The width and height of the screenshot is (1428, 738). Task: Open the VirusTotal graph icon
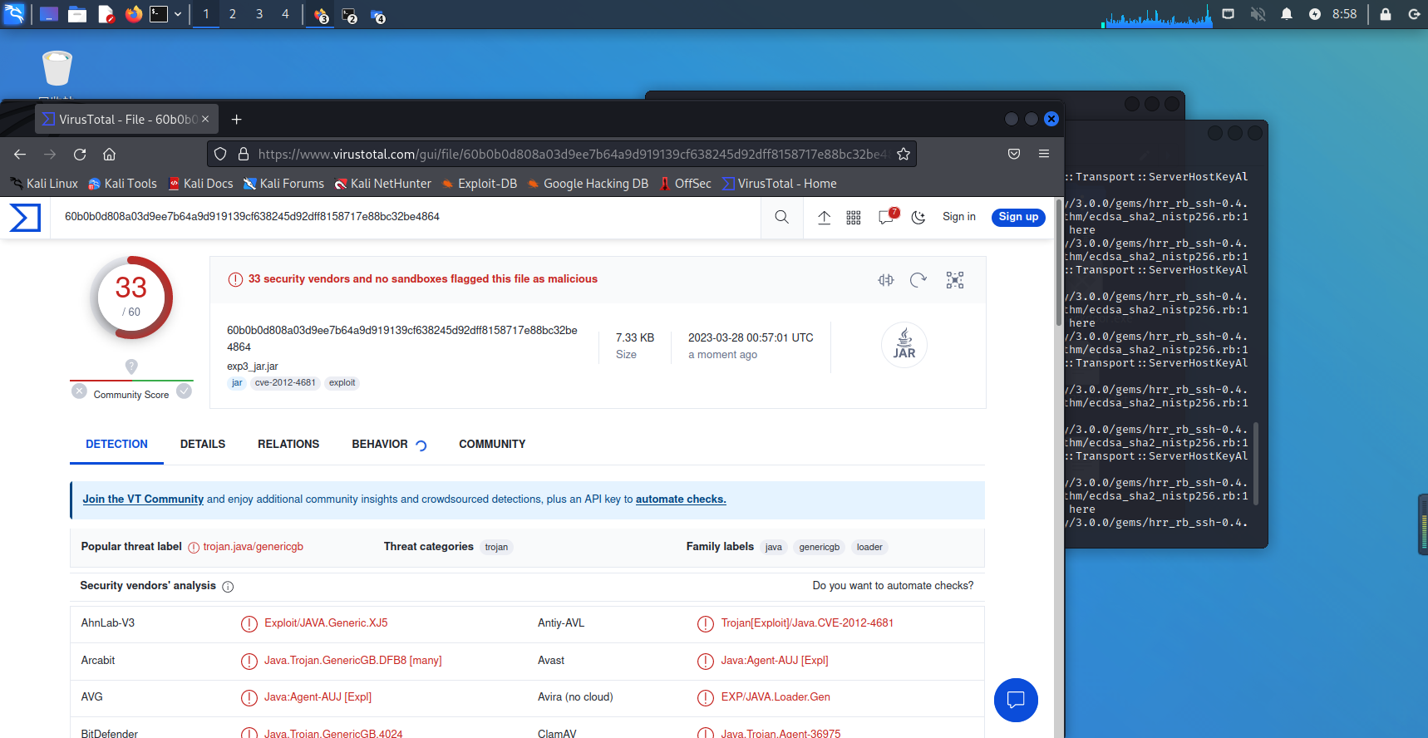(x=955, y=280)
